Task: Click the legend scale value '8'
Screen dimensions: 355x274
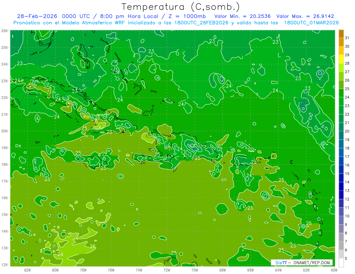Action: click(346, 233)
